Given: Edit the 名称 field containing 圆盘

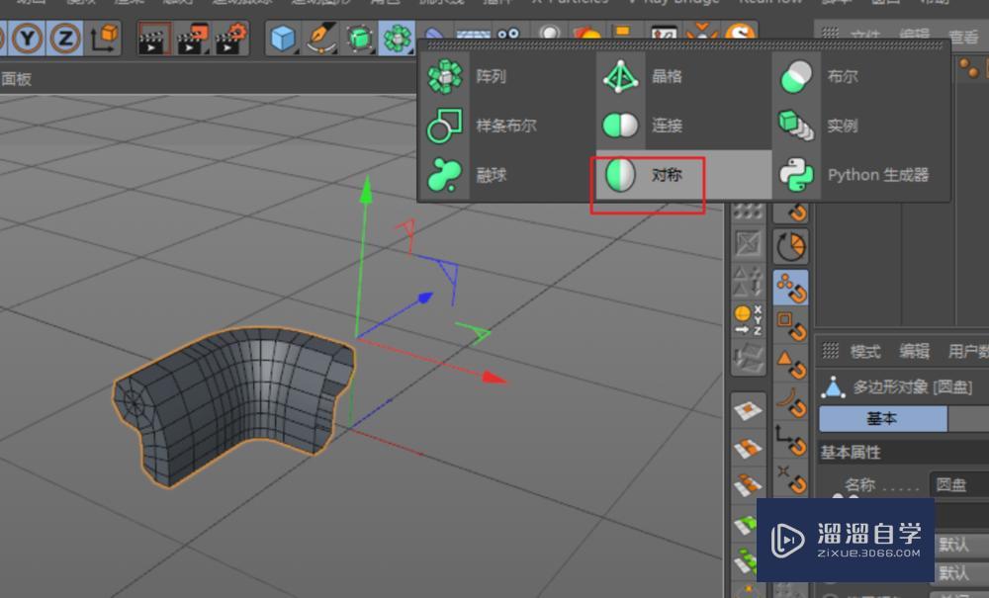Looking at the screenshot, I should tap(959, 484).
